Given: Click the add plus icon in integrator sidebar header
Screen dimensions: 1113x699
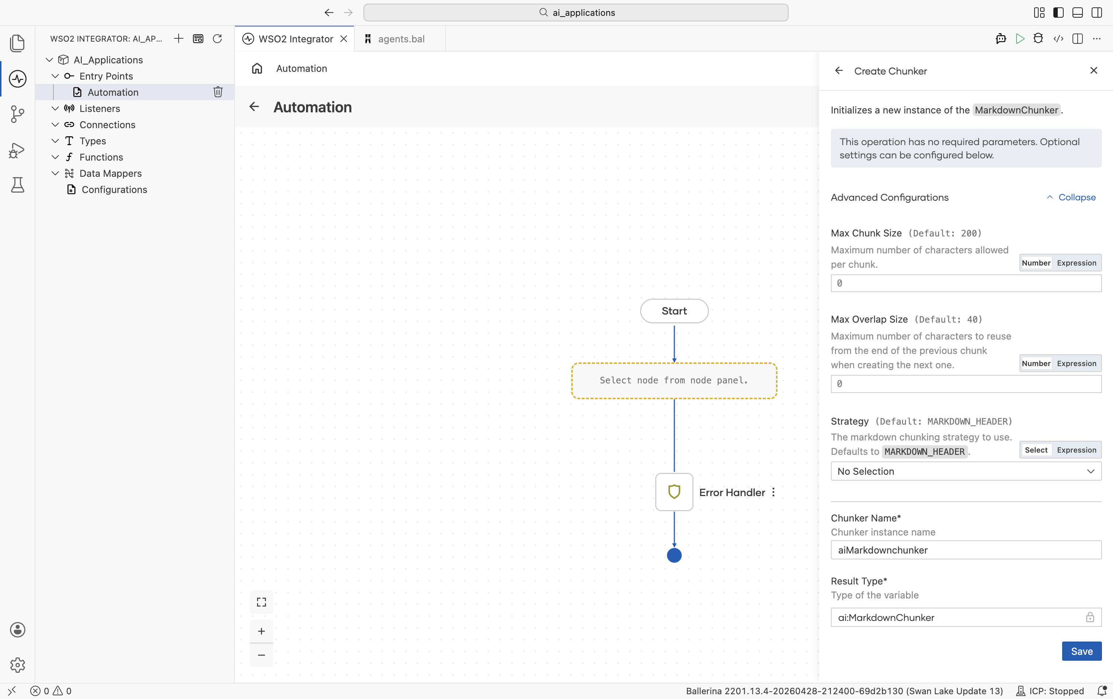Looking at the screenshot, I should pos(178,39).
